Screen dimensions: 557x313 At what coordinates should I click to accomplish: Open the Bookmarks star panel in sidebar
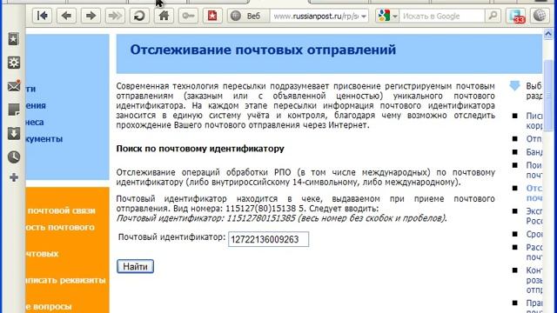14,39
